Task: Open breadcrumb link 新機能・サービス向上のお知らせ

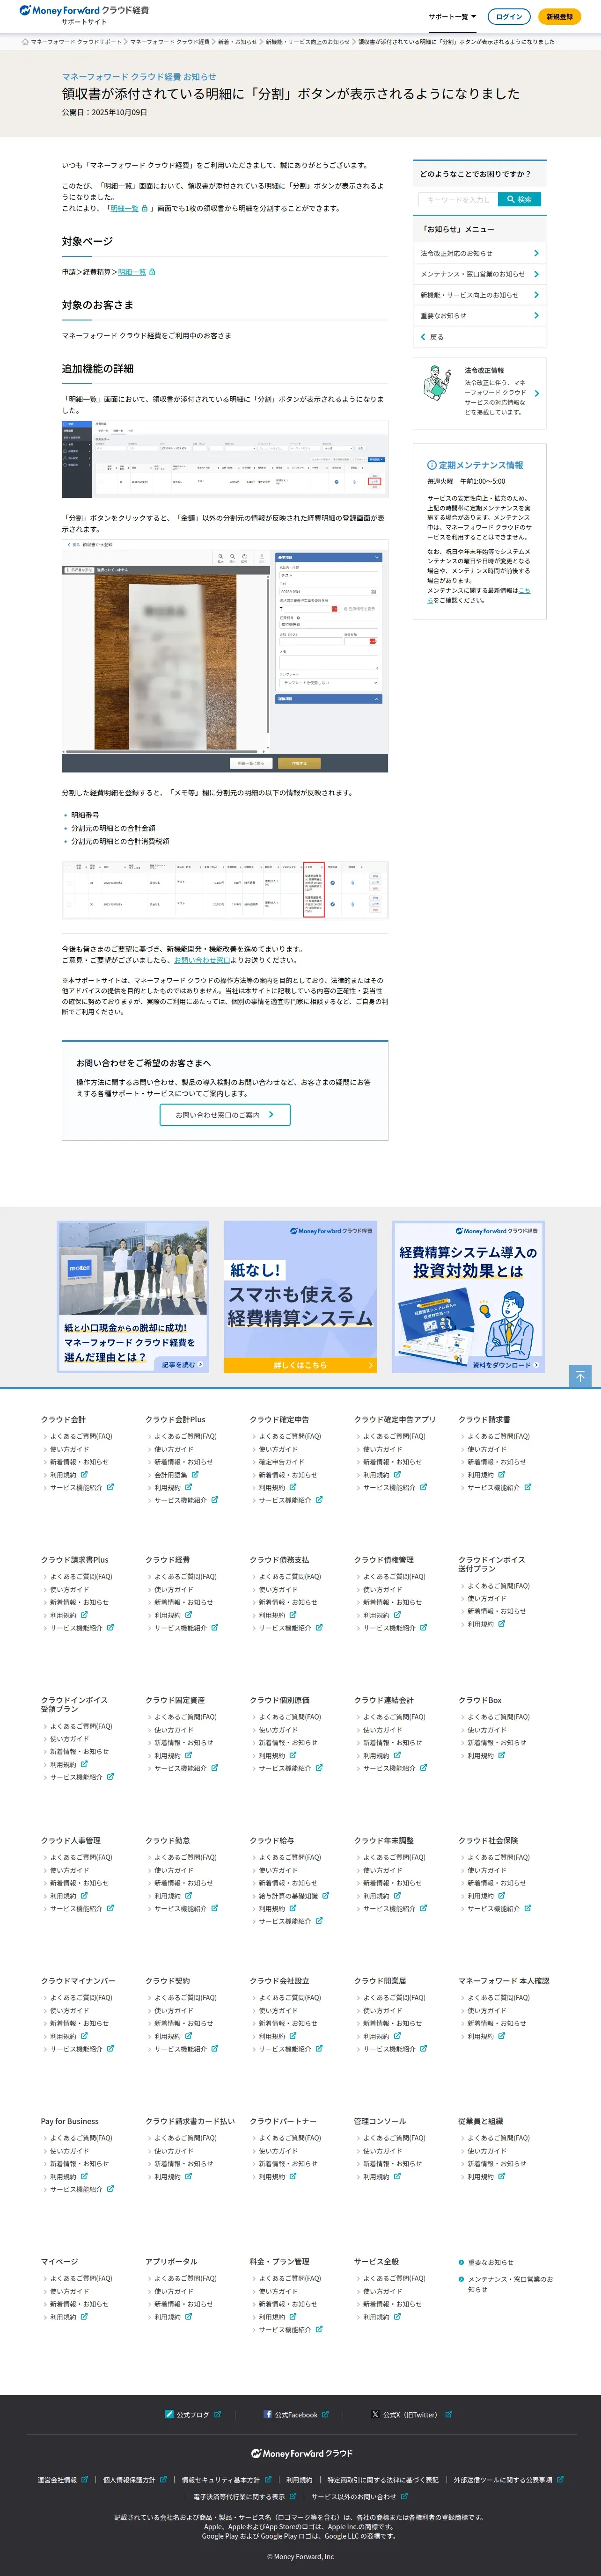Action: pos(307,42)
